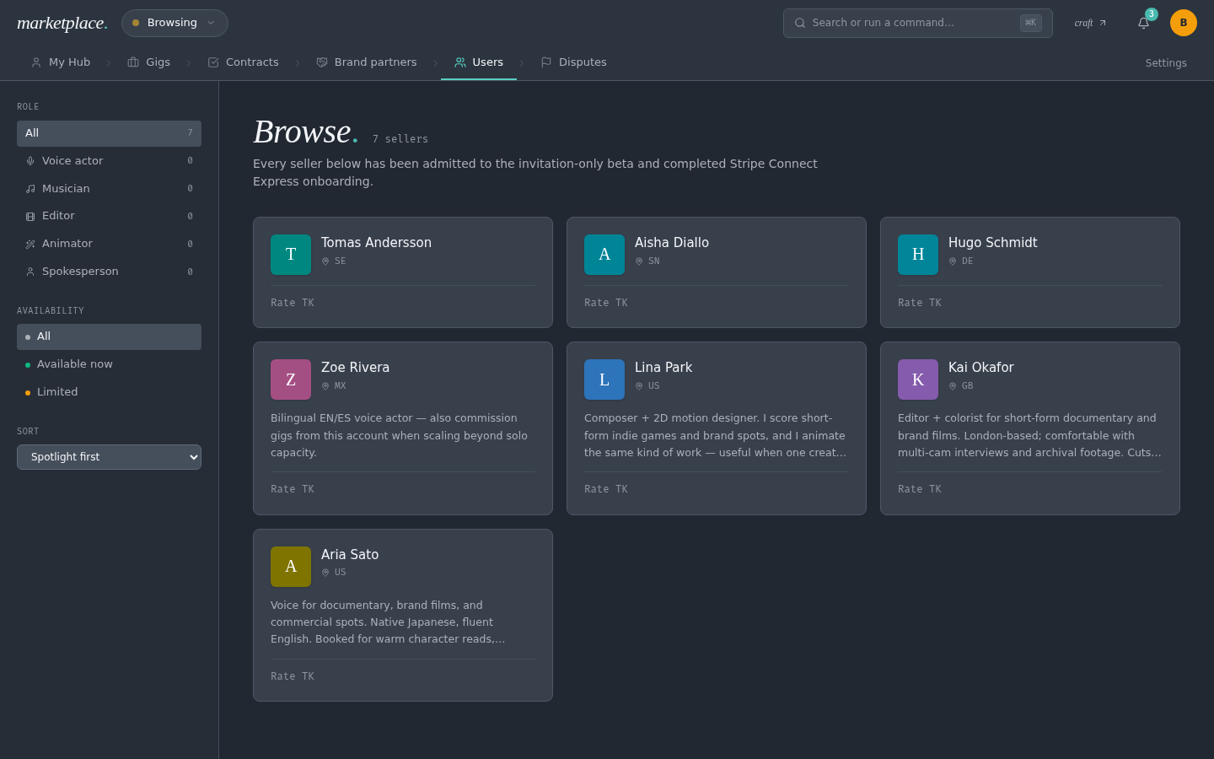This screenshot has height=759, width=1214.
Task: Filter by Available now
Action: (109, 364)
